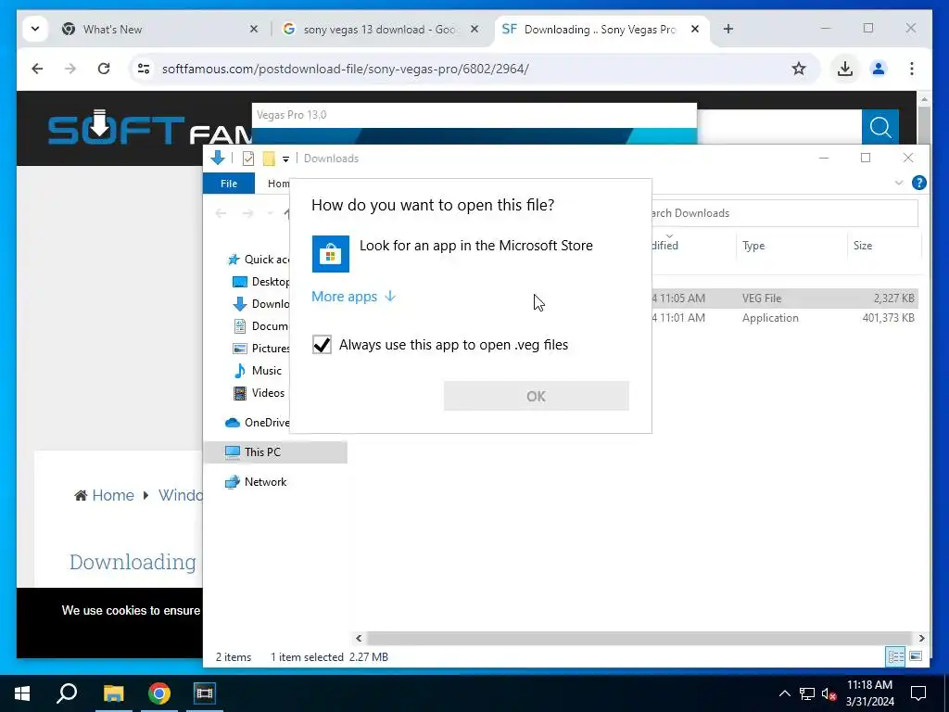Image resolution: width=949 pixels, height=712 pixels.
Task: Open Desktop in navigation pane
Action: pyautogui.click(x=261, y=282)
